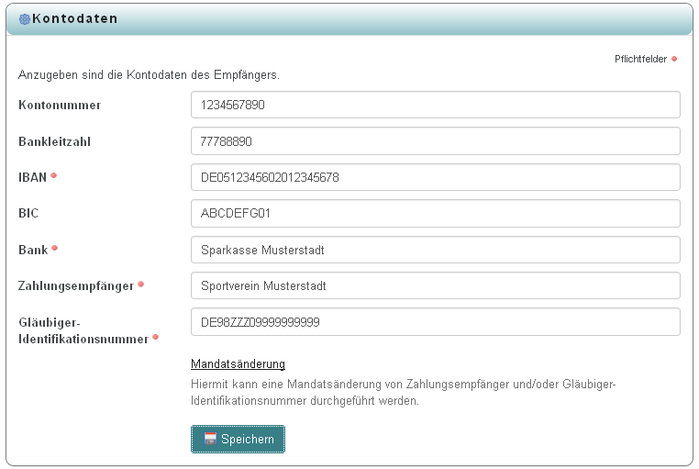Focus the Kontonummer input field
The height and width of the screenshot is (469, 699).
click(x=435, y=105)
